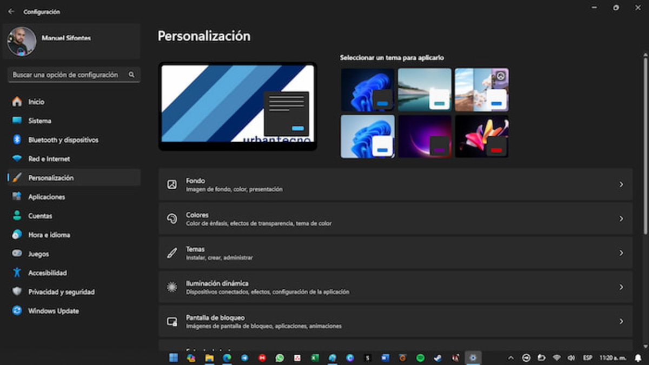Expand the Colores row chevron
This screenshot has width=649, height=365.
pos(621,218)
